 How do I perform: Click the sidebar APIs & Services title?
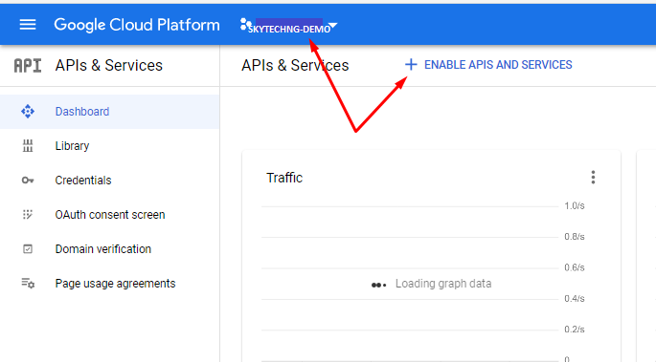pos(109,66)
